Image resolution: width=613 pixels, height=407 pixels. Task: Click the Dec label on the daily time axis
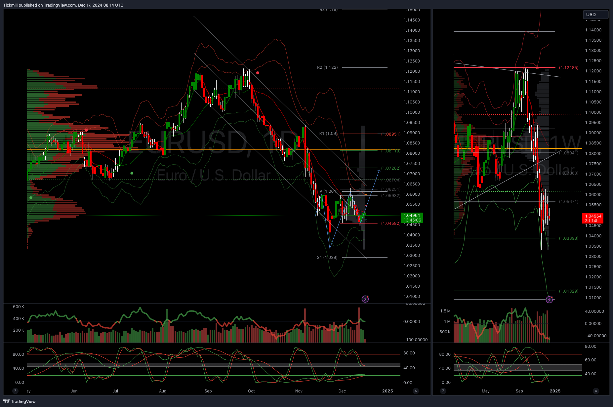342,391
